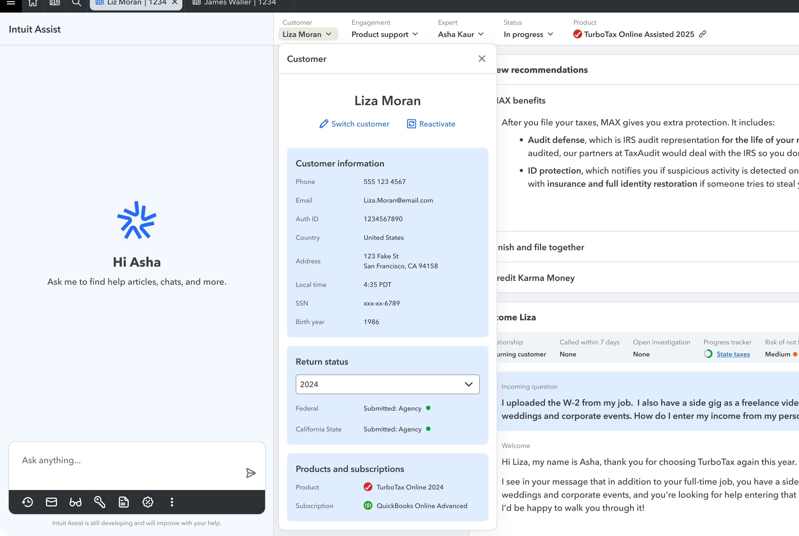
Task: Send message with paper plane icon
Action: tap(251, 473)
